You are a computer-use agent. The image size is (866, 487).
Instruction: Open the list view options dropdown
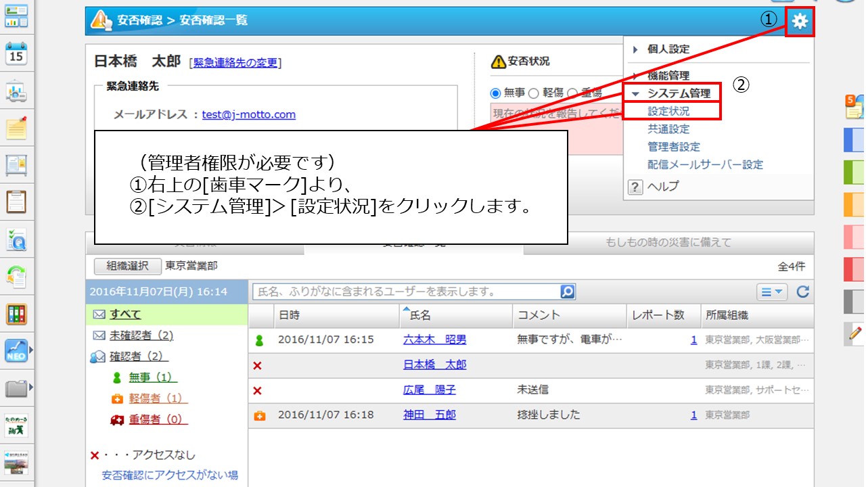pyautogui.click(x=772, y=292)
